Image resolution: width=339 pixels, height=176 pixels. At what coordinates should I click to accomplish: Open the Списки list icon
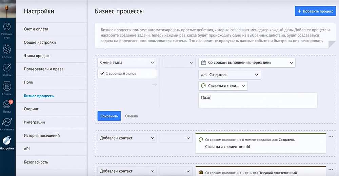pyautogui.click(x=7, y=86)
